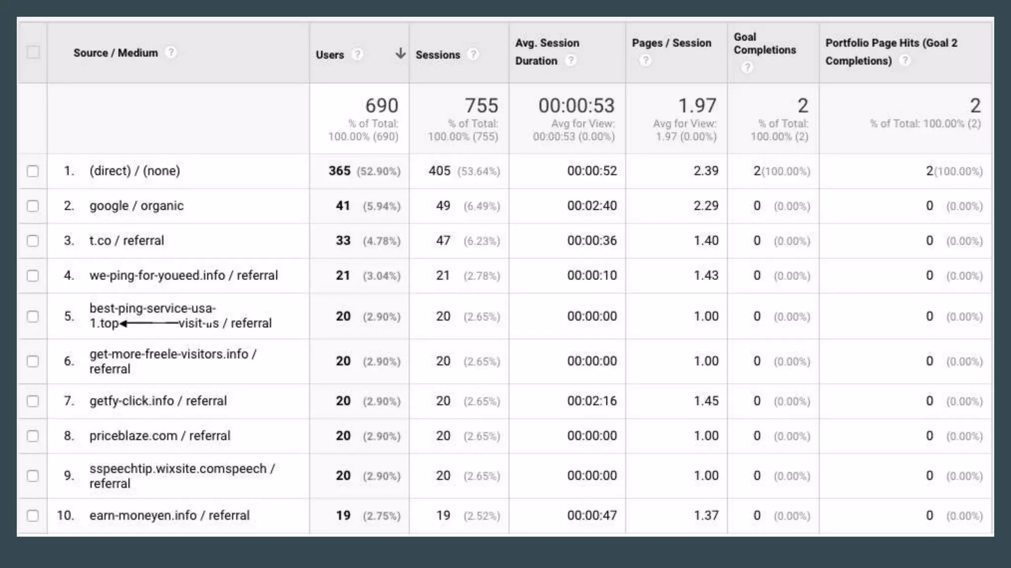Toggle the select-all checkbox in header
Viewport: 1011px width, 568px height.
coord(33,52)
